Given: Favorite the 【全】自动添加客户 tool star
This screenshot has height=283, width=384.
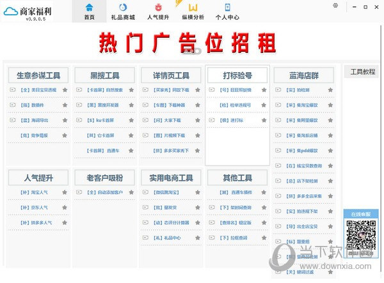Looking at the screenshot, I should pos(131,192).
